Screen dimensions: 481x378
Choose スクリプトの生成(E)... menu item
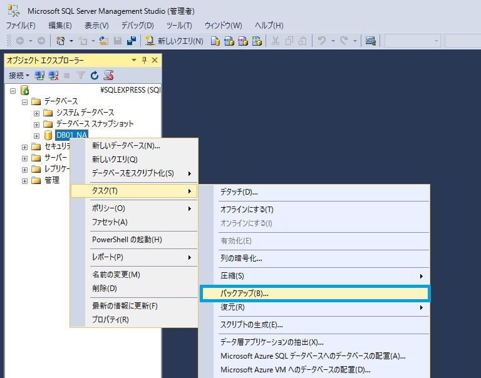click(314, 325)
